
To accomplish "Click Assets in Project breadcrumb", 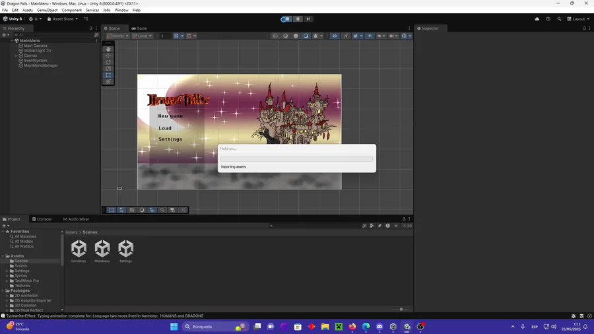I will point(71,232).
